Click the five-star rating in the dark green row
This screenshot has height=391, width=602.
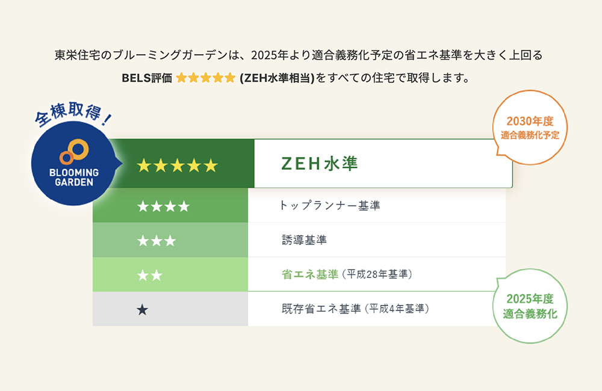(177, 165)
